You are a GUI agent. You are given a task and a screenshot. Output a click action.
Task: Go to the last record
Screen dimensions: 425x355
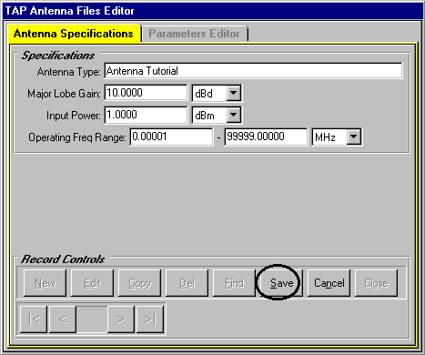point(150,319)
